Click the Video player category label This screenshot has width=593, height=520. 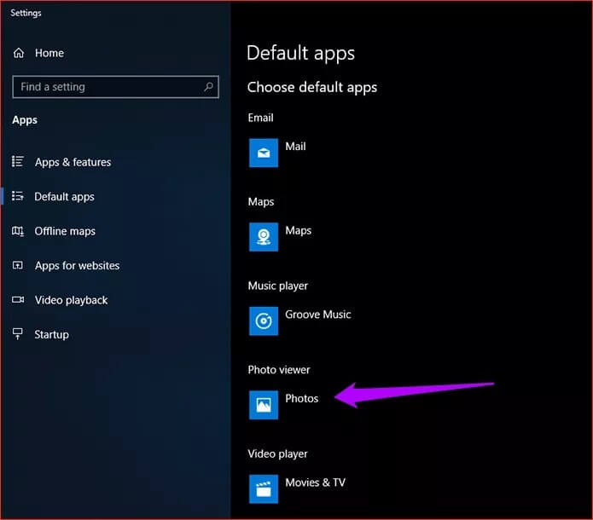(277, 454)
